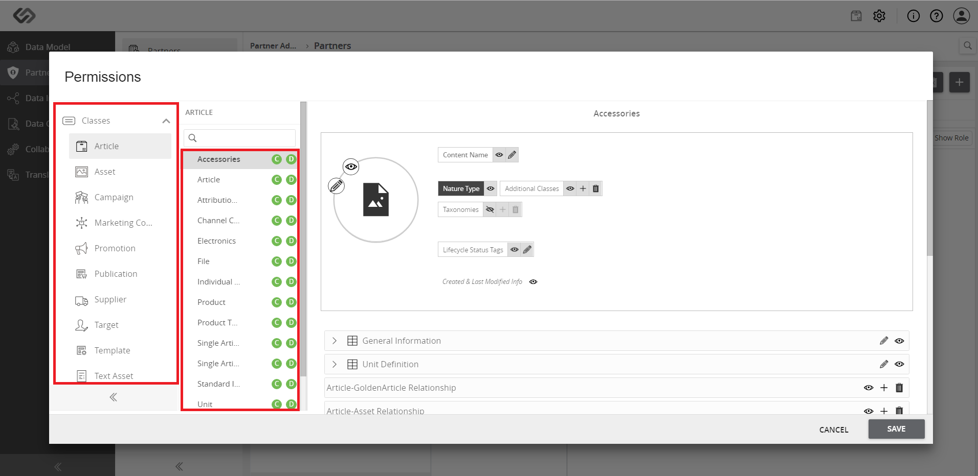
Task: Click the pencil icon for General Information
Action: click(x=884, y=341)
